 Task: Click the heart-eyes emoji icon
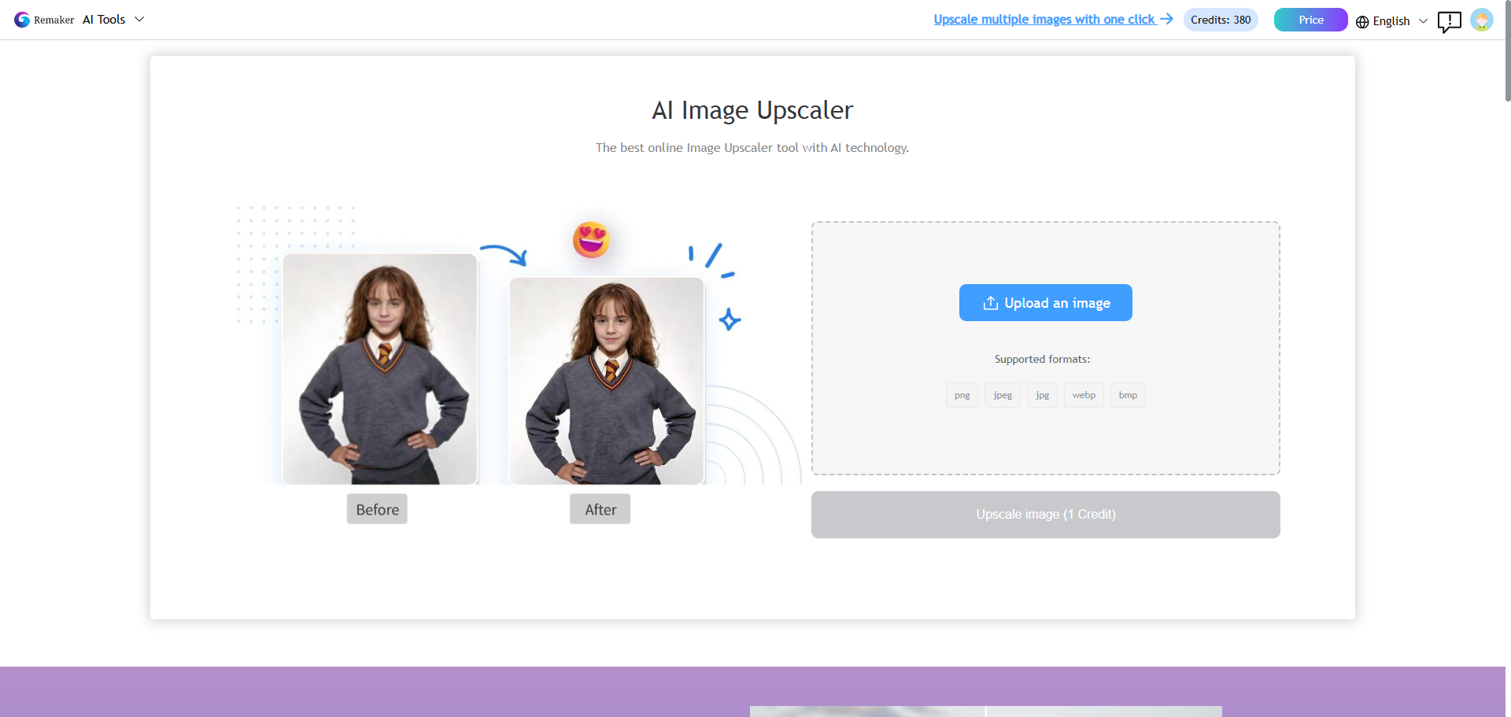(x=591, y=240)
